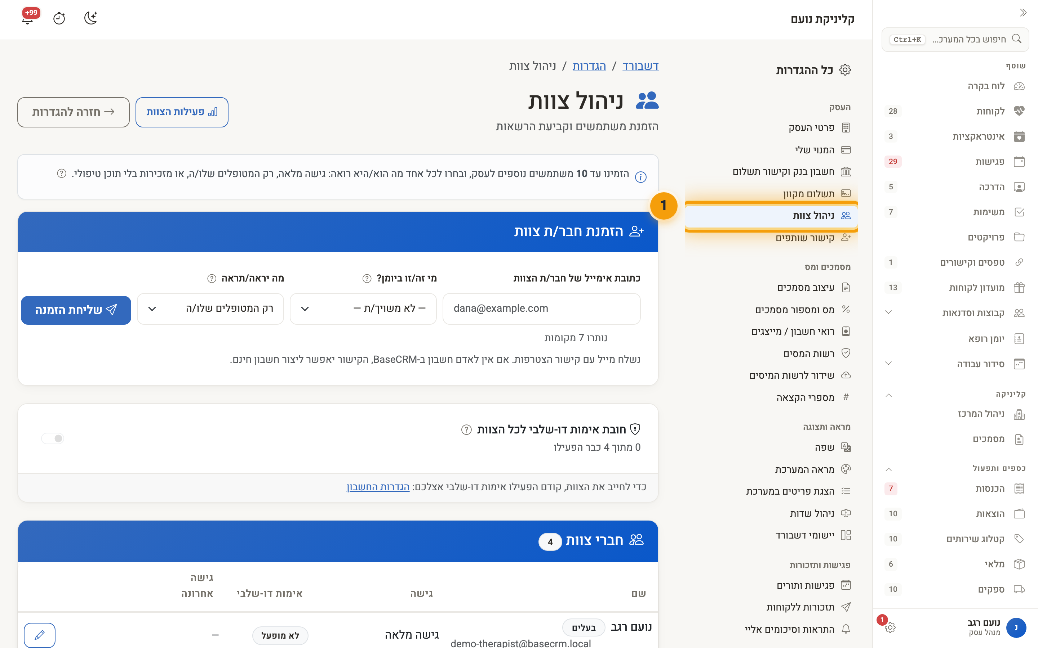The height and width of the screenshot is (648, 1038).
Task: Switch to dark mode moon icon
Action: (x=90, y=18)
